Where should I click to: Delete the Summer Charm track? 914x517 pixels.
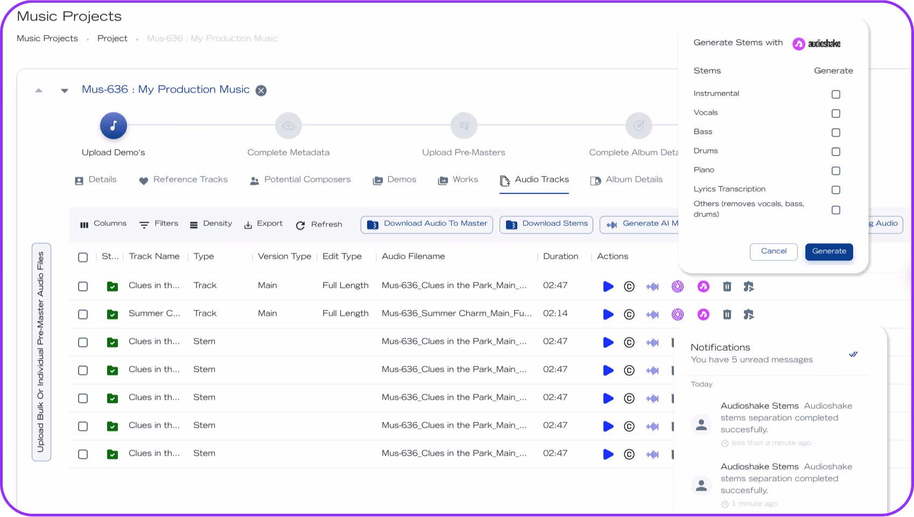pos(727,315)
